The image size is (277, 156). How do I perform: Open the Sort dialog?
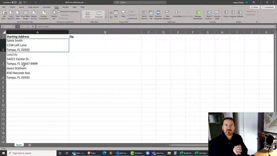coord(116,14)
